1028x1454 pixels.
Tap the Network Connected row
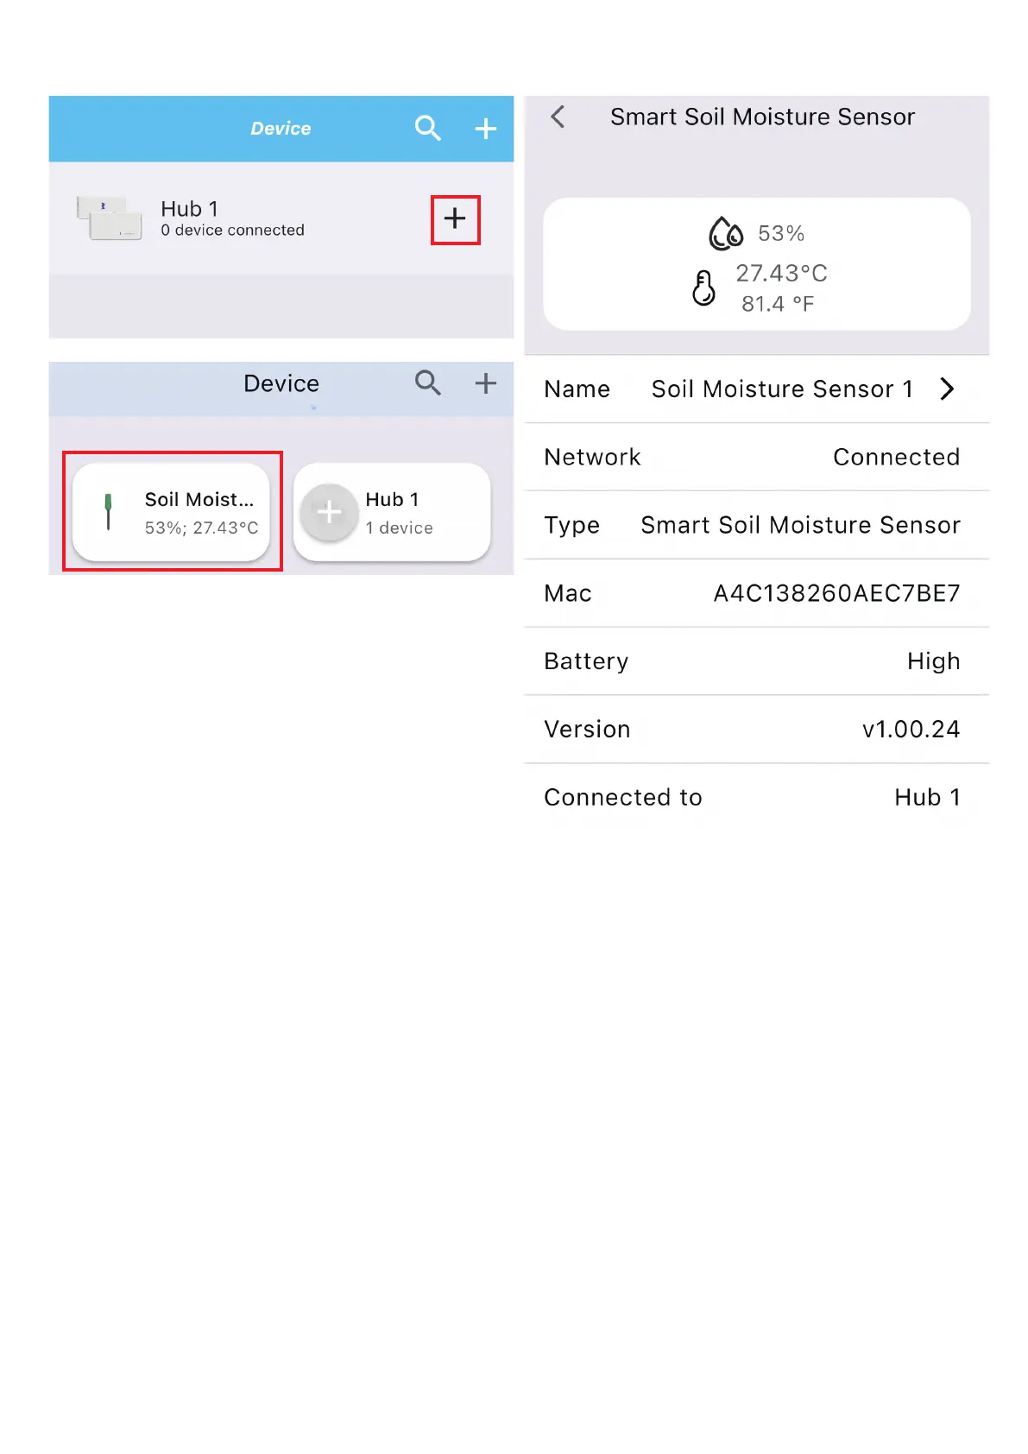[756, 457]
